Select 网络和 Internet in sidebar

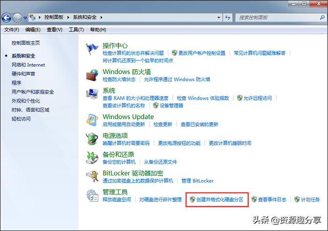(x=28, y=65)
